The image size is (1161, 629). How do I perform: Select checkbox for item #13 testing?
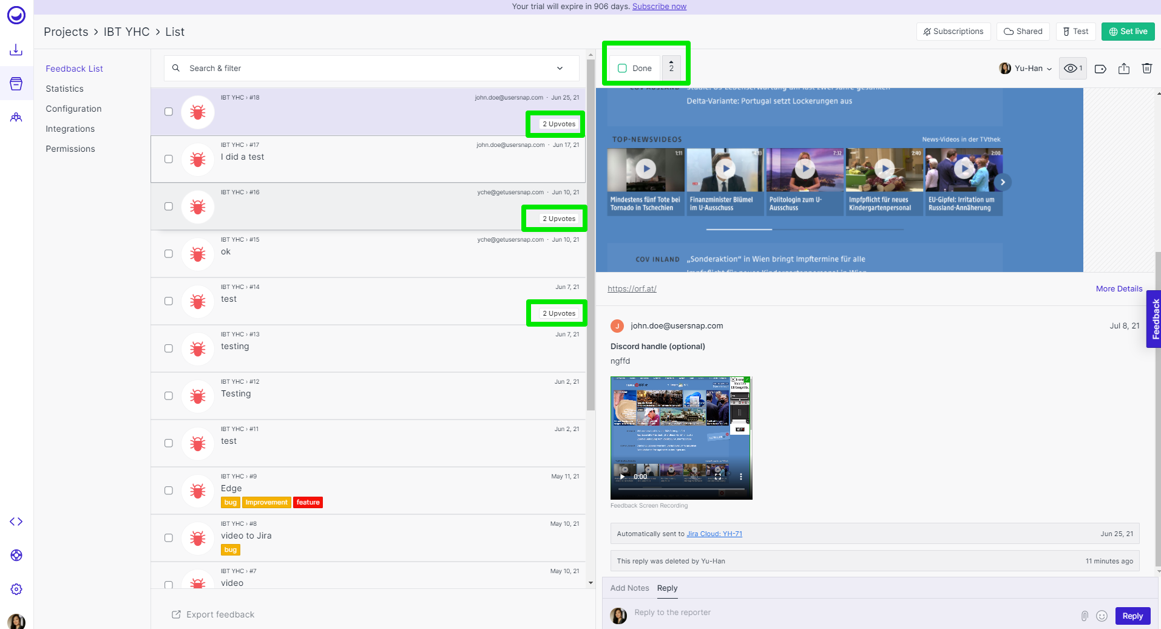point(169,348)
